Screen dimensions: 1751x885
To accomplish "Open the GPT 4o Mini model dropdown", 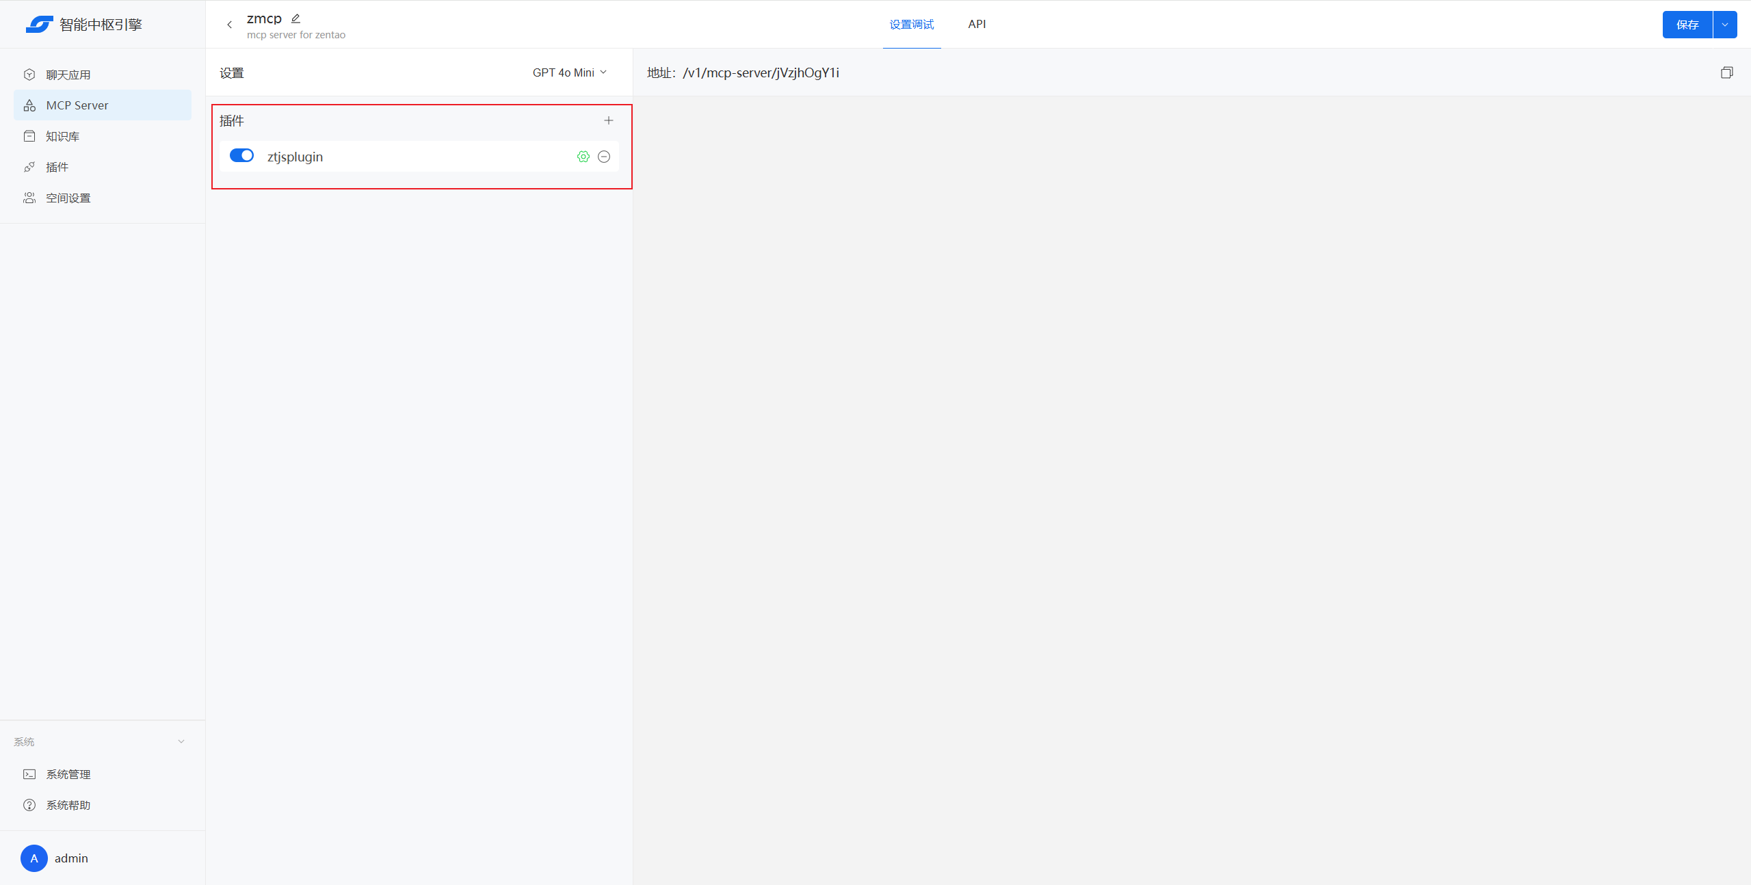I will point(569,72).
